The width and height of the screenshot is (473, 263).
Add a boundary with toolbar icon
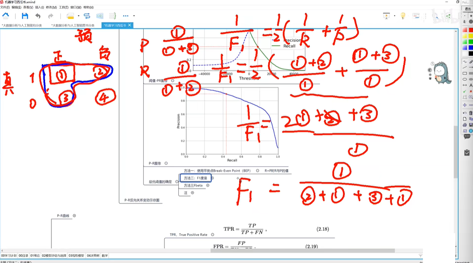click(x=100, y=16)
